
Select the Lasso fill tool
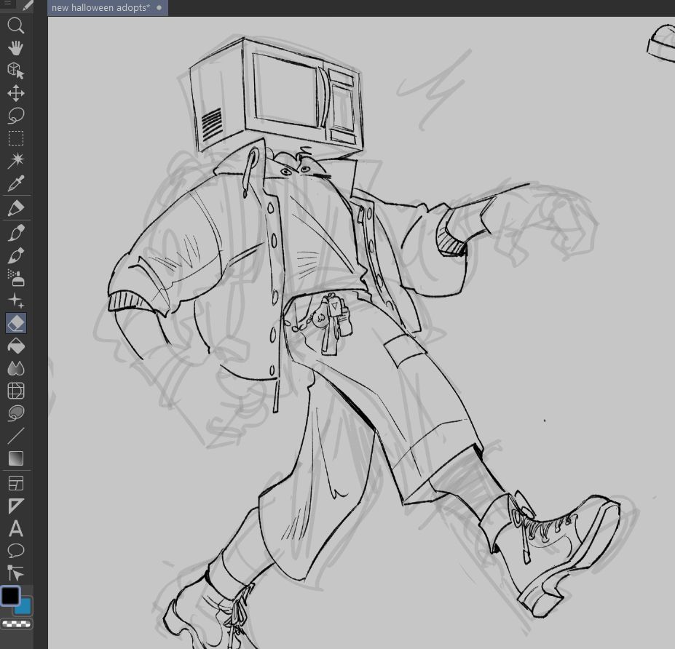pyautogui.click(x=16, y=413)
